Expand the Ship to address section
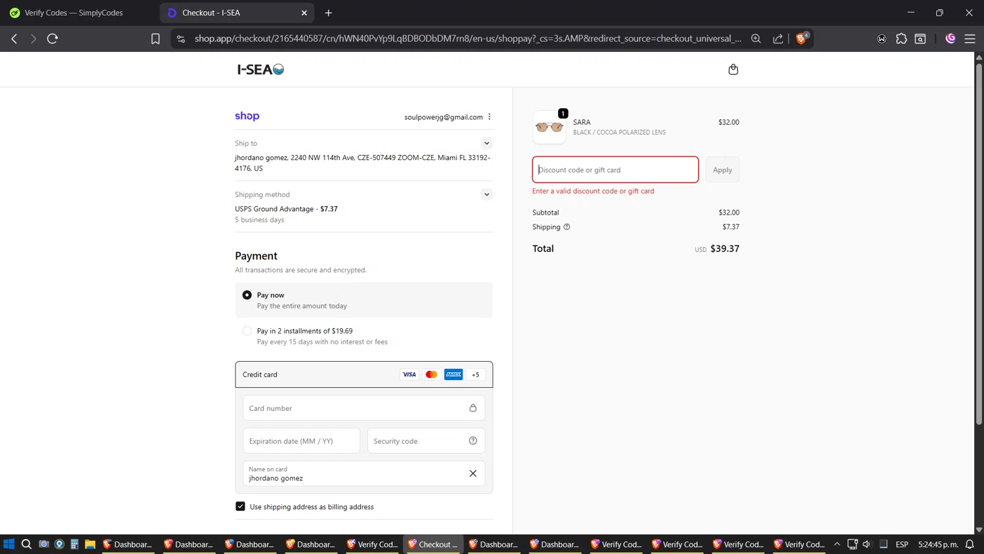 (x=486, y=143)
